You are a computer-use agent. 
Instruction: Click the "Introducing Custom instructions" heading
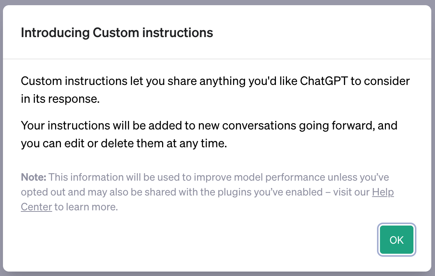click(x=117, y=33)
